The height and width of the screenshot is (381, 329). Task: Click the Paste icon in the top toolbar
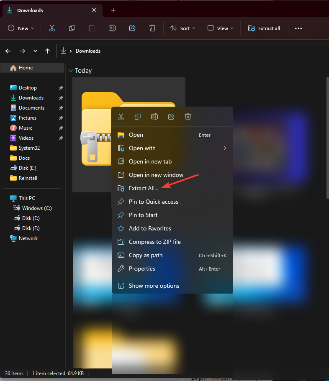92,28
